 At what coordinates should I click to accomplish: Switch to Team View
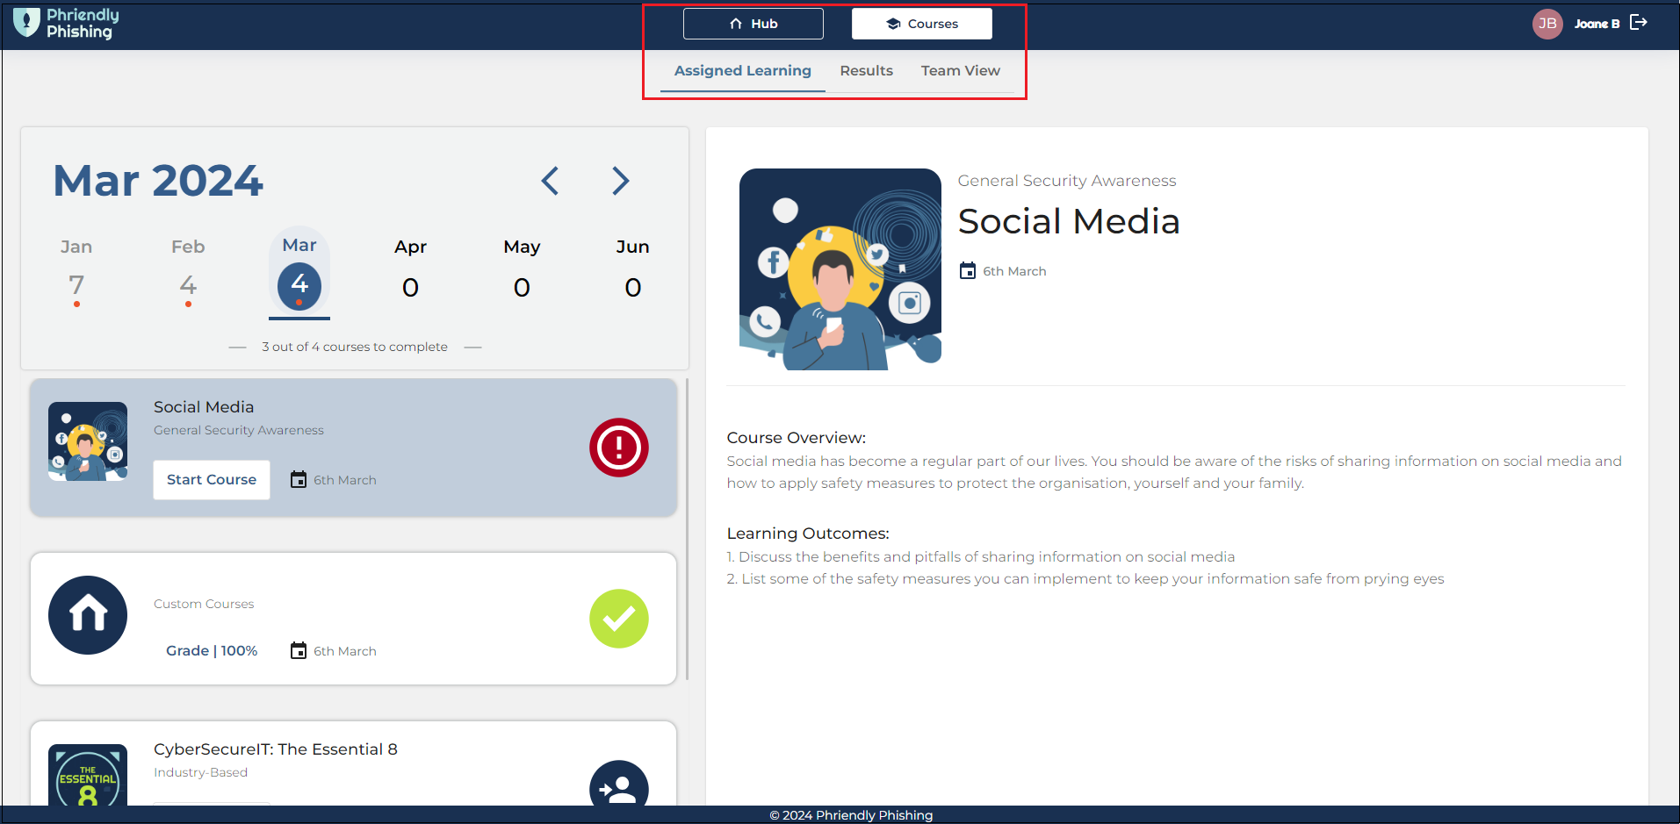pyautogui.click(x=960, y=70)
